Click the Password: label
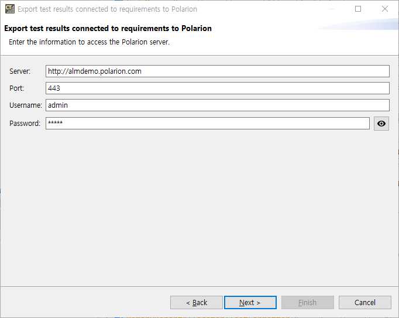 (x=25, y=124)
